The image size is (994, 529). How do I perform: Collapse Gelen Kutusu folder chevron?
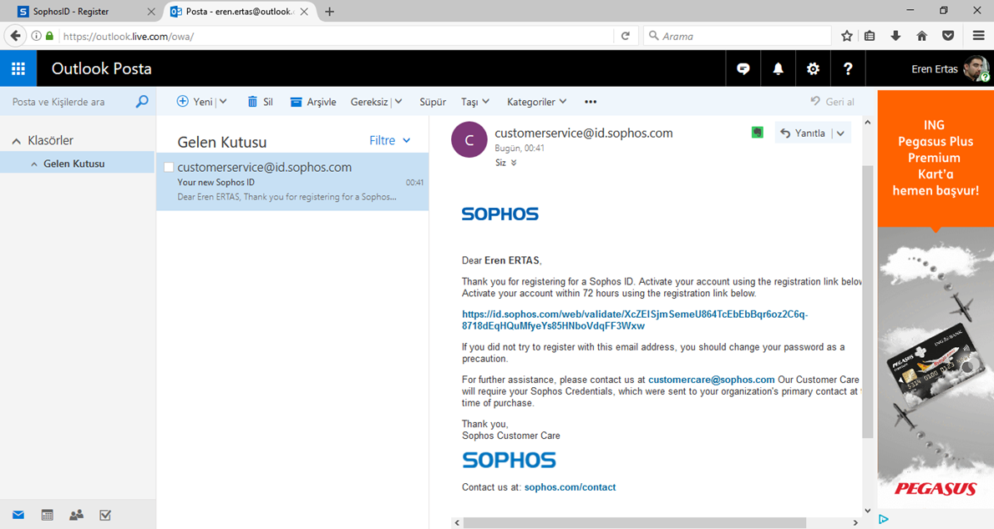click(x=34, y=164)
